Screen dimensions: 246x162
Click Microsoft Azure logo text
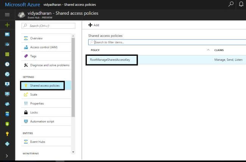pos(22,5)
